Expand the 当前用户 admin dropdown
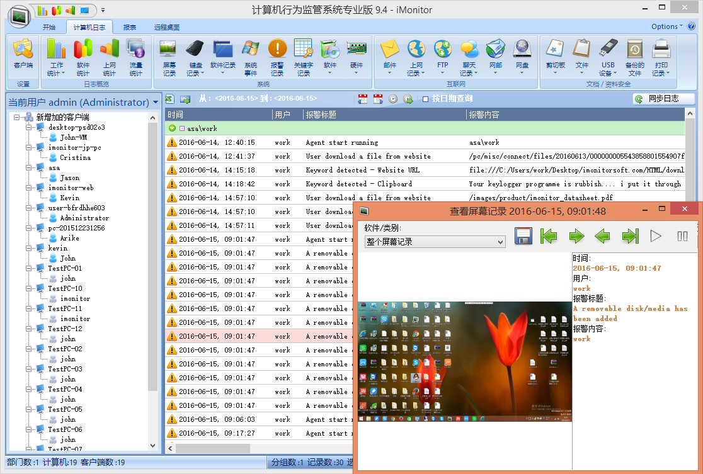This screenshot has height=474, width=703. point(155,102)
